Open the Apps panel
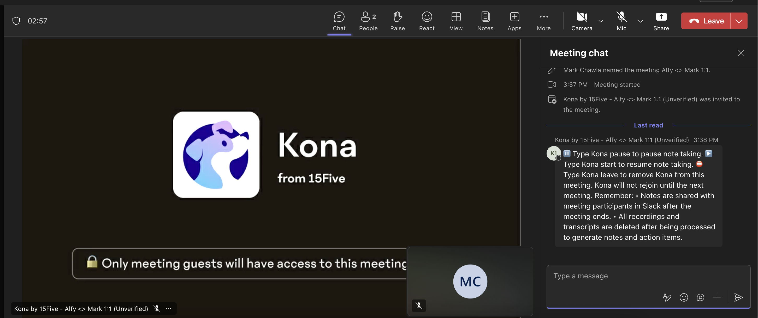Screen dimensions: 758x318 point(514,21)
